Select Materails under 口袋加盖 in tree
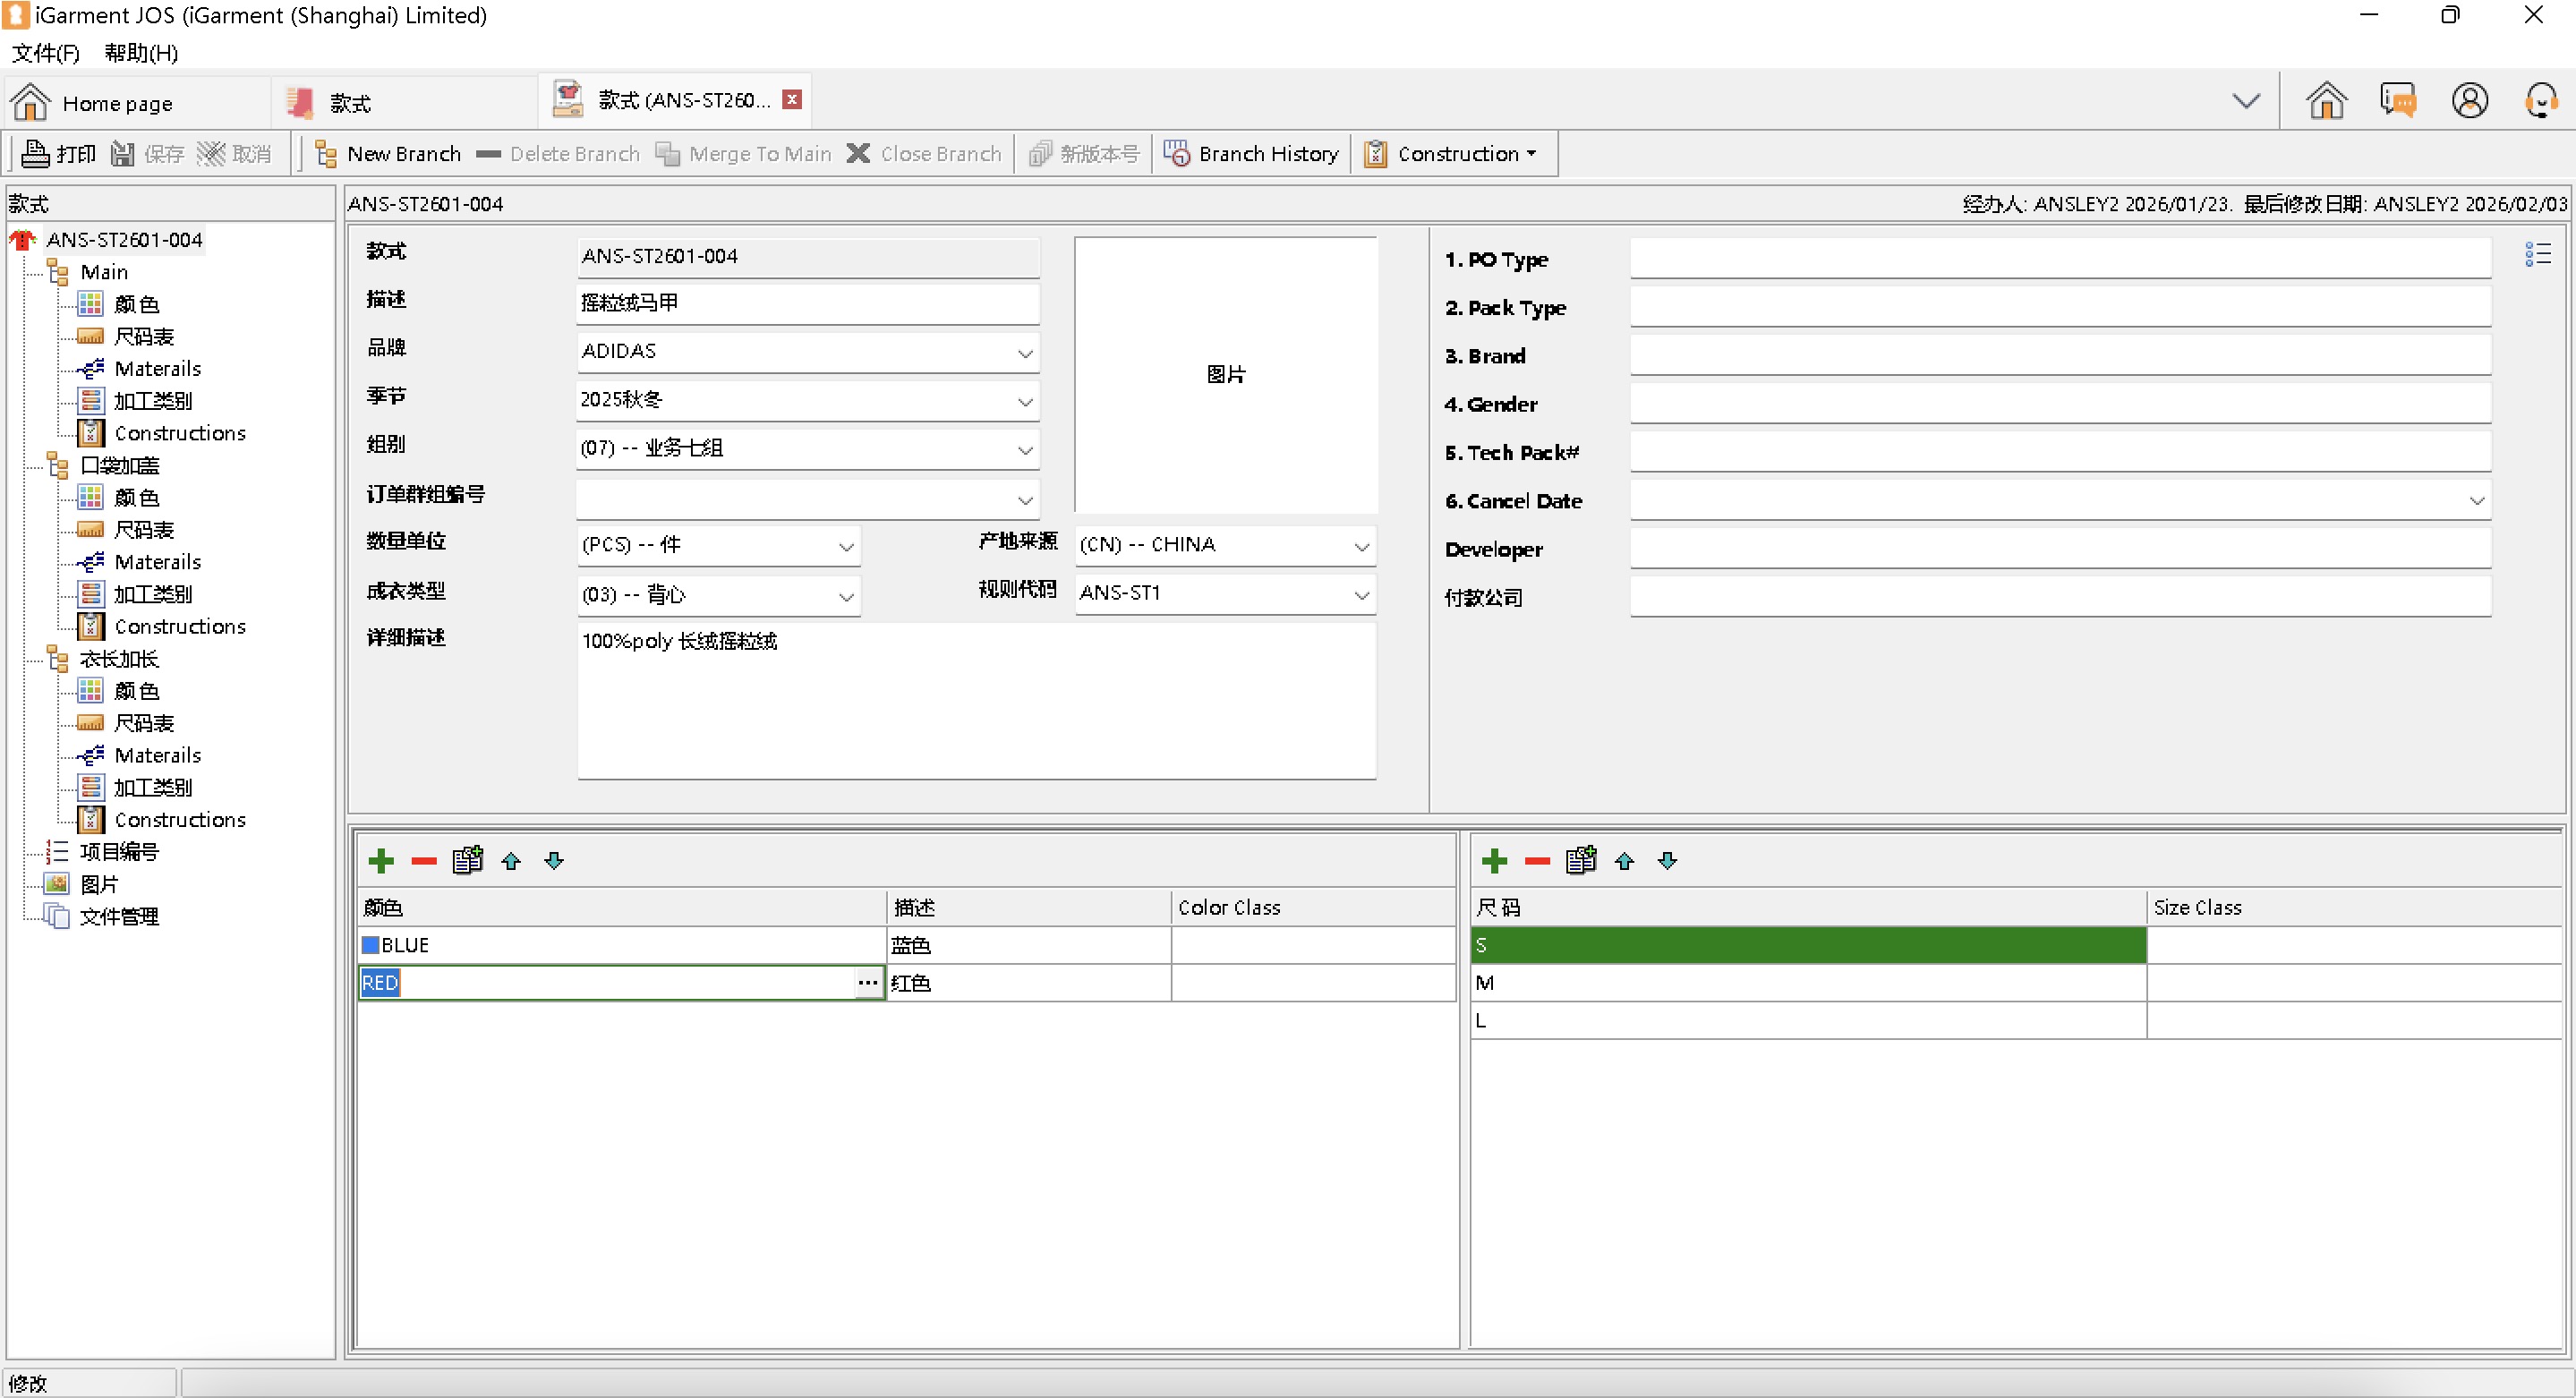 point(157,562)
